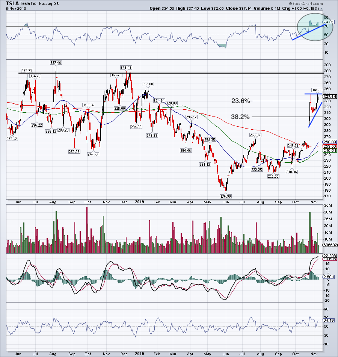Viewport: 338px width, 357px height.
Task: Click the 296.22 price label
Action: click(37, 125)
